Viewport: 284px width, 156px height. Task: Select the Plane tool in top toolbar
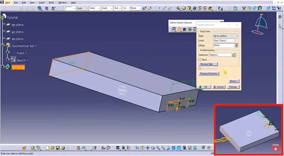170,8
